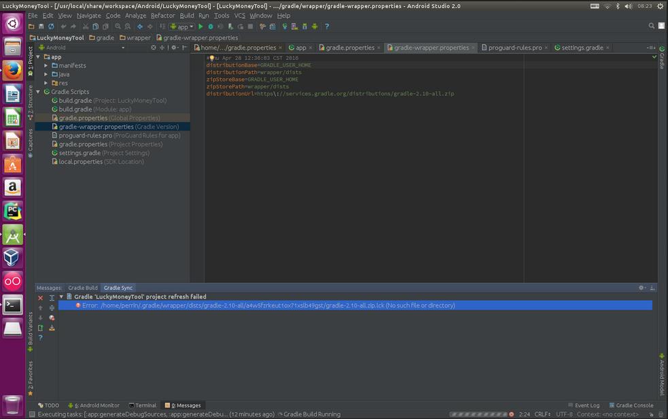Viewport: 668px width, 419px height.
Task: Click the Synchronize toolbar icon
Action: (51, 27)
